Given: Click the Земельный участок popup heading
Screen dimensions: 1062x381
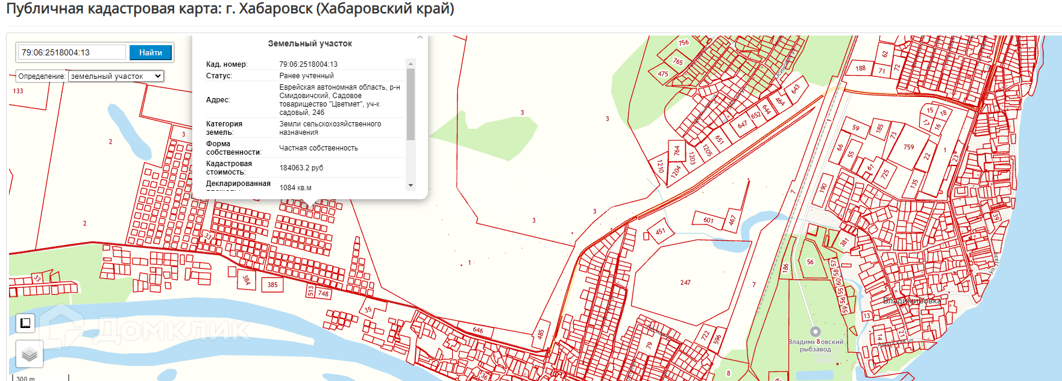Looking at the screenshot, I should pos(310,43).
